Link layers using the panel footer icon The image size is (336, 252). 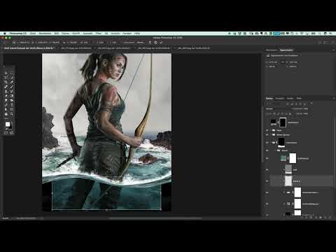[301, 218]
